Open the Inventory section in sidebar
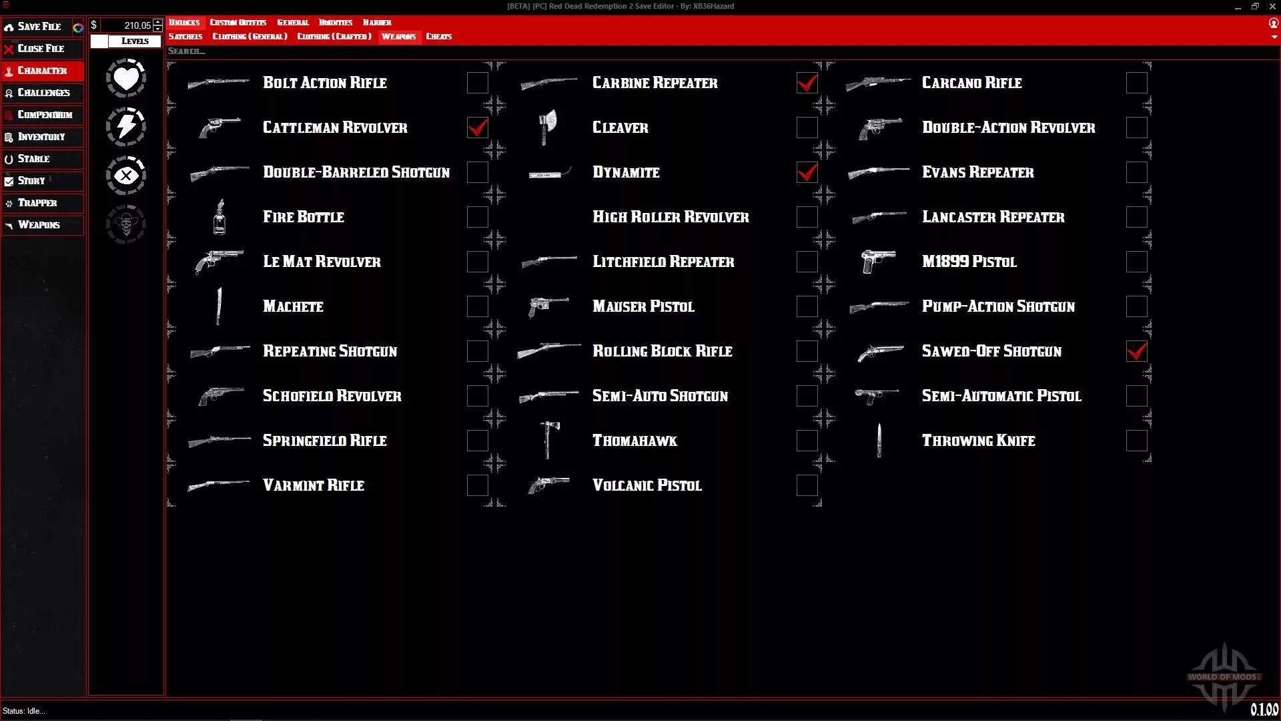Image resolution: width=1281 pixels, height=721 pixels. pos(43,137)
